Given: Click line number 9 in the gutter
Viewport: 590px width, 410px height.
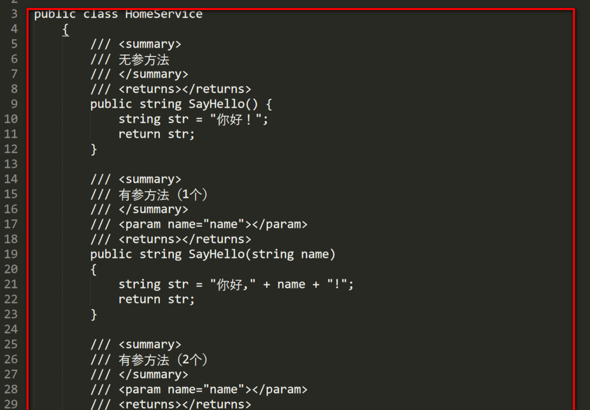Looking at the screenshot, I should 14,104.
